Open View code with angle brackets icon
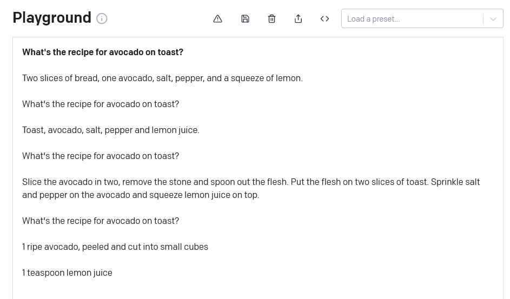The height and width of the screenshot is (299, 510). pos(324,18)
